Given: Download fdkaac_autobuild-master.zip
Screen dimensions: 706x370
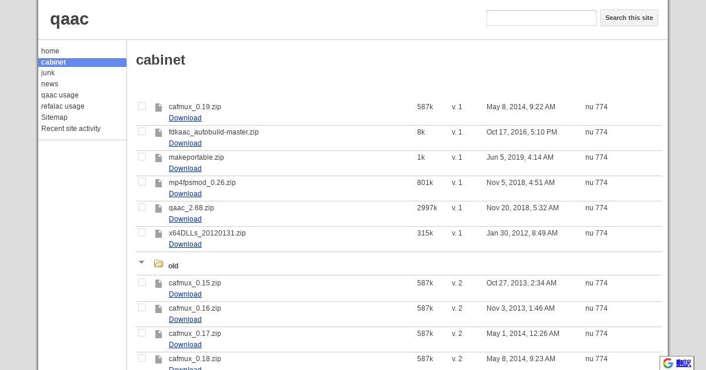Looking at the screenshot, I should coord(185,143).
